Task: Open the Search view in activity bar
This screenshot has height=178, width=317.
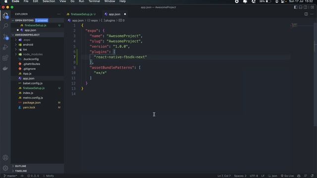Action: click(5, 26)
